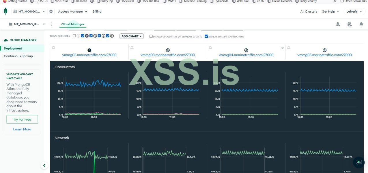Screen dimensions: 368x173
Task: Toggle the last secondary S member checkbox
Action: pyautogui.click(x=108, y=36)
